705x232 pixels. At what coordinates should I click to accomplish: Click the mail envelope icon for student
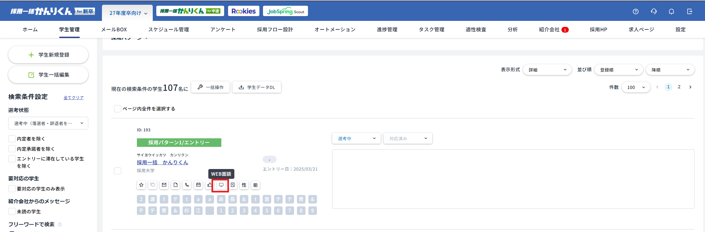164,185
